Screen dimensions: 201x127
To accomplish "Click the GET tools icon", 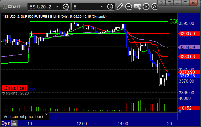I will point(137,7).
